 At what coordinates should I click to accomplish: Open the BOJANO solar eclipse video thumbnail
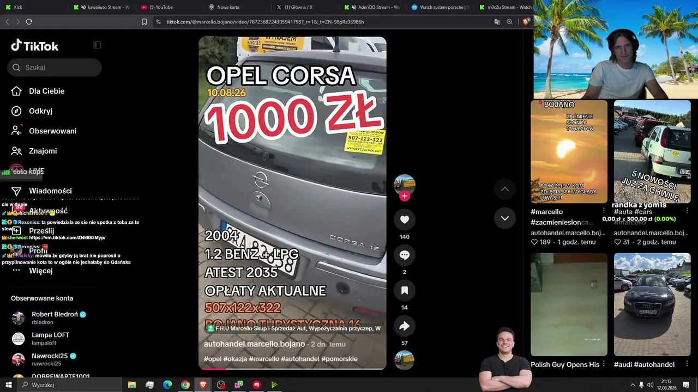click(569, 152)
